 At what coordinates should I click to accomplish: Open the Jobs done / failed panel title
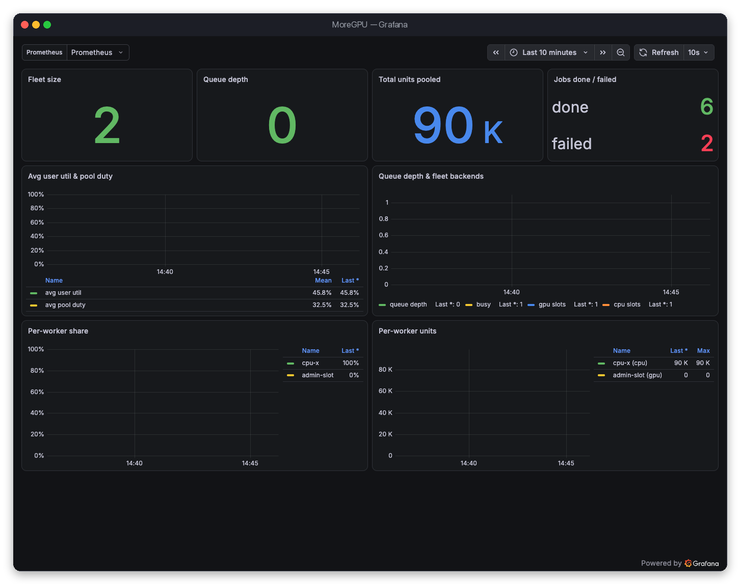(x=585, y=79)
